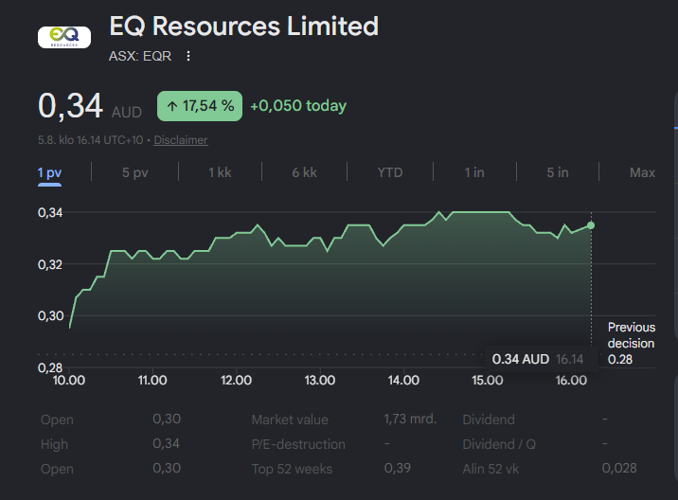Select the Max range tab
The height and width of the screenshot is (500, 678).
tap(643, 172)
